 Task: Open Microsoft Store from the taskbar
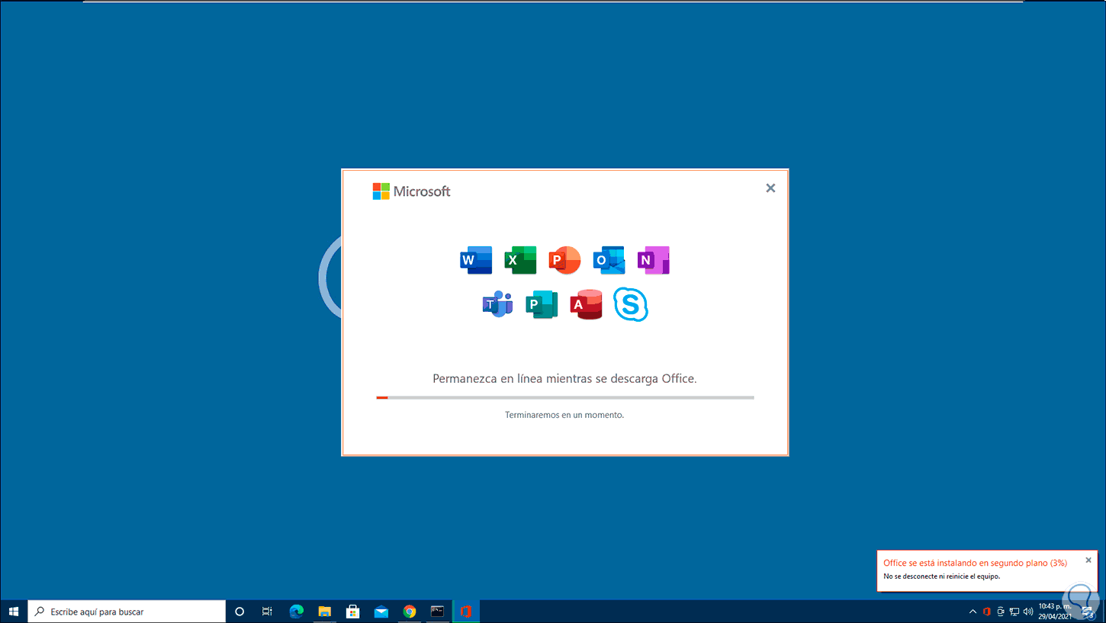353,612
